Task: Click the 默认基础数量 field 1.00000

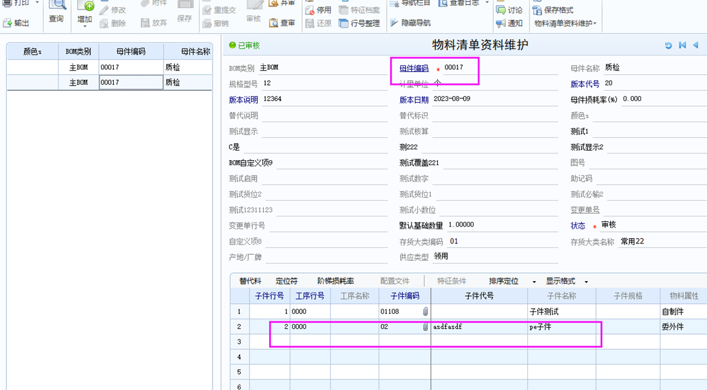Action: click(502, 225)
